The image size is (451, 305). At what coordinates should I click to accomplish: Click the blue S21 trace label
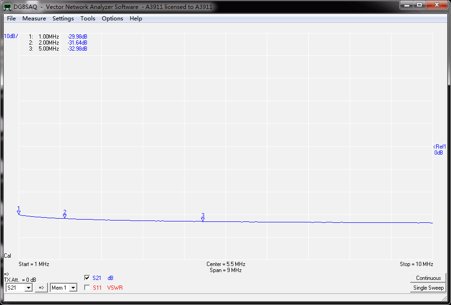[97, 278]
